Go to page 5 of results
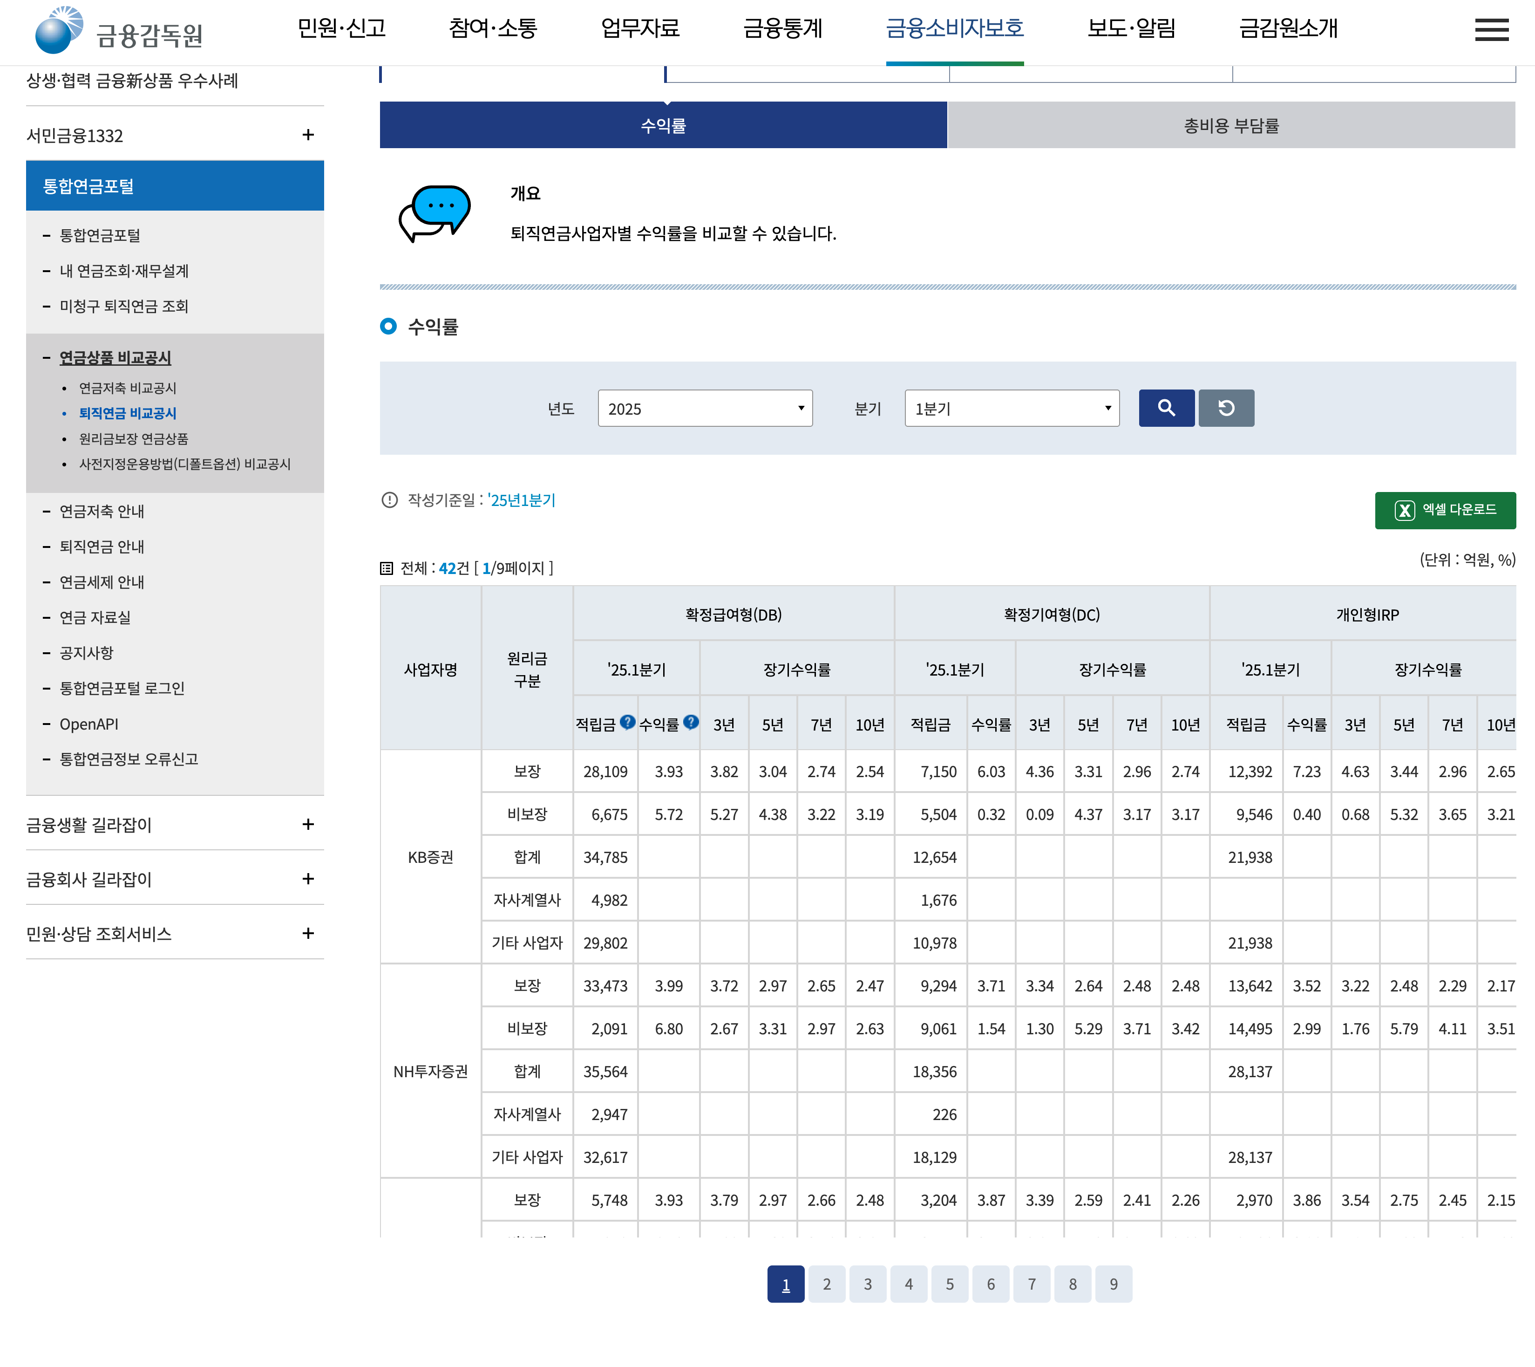The height and width of the screenshot is (1367, 1535). [x=949, y=1284]
